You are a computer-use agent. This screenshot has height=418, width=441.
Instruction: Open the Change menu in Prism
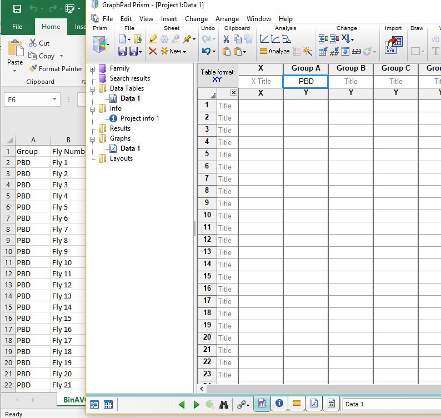click(x=196, y=19)
